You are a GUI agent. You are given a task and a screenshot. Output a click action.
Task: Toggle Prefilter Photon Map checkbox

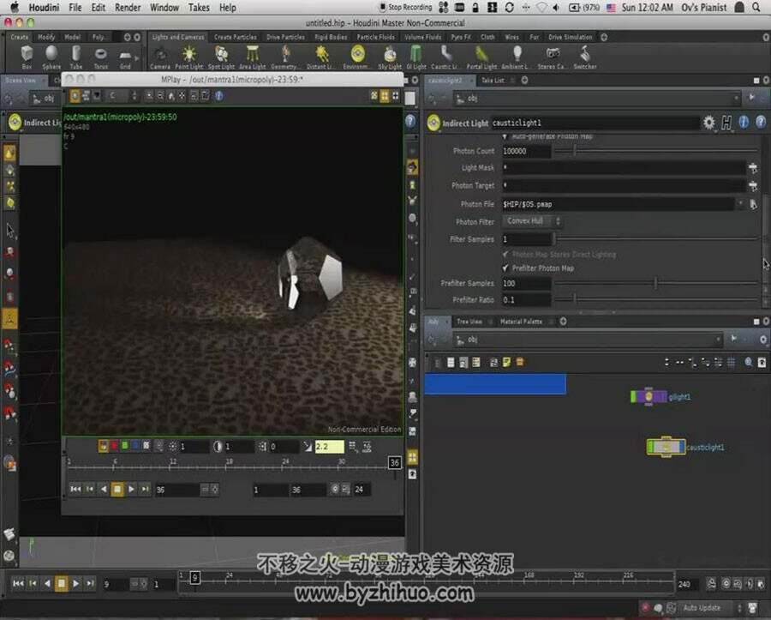pos(505,268)
